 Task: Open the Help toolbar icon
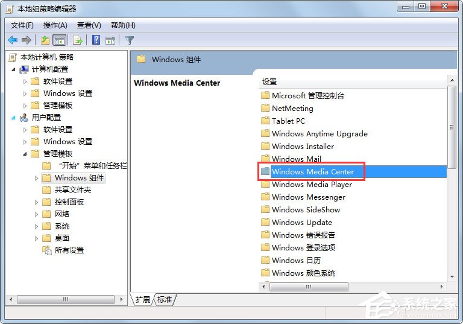point(96,40)
